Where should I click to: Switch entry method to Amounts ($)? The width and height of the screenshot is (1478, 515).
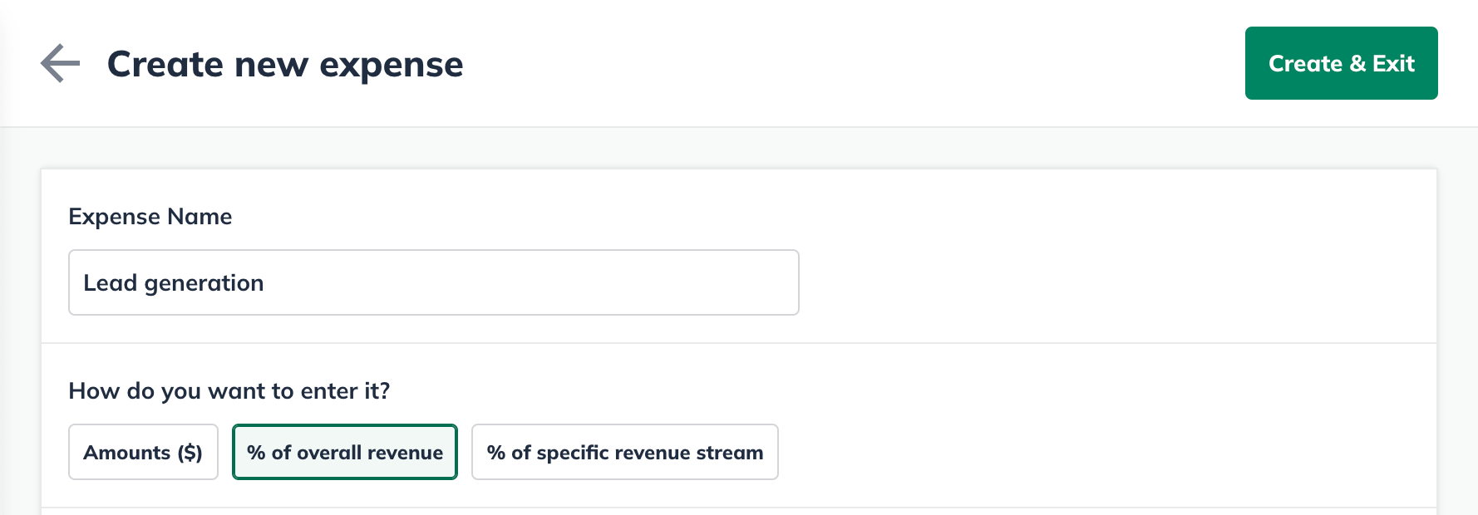tap(143, 452)
